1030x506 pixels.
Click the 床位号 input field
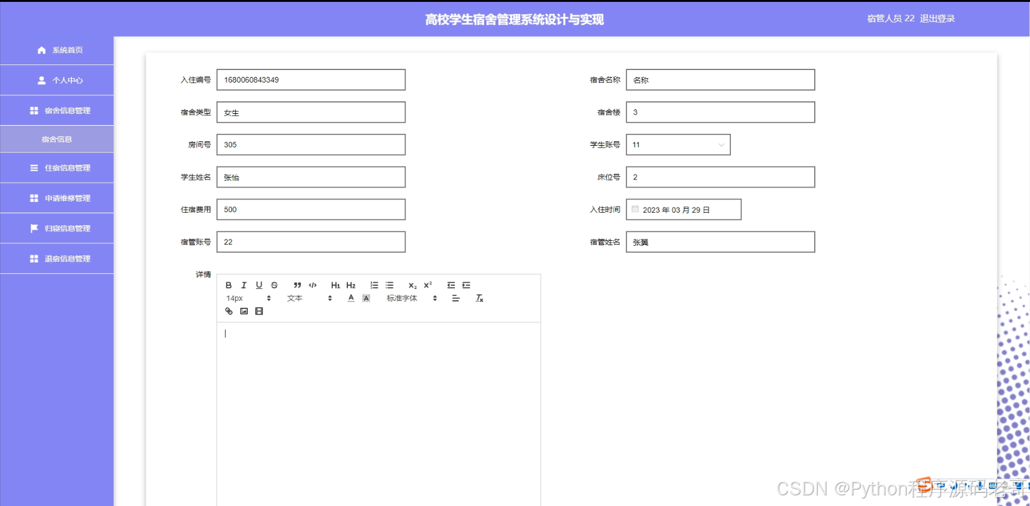(x=720, y=177)
